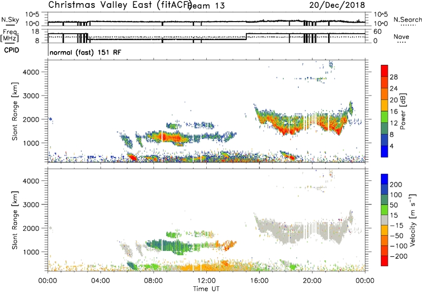Click the Power [dB] colorbar label
Viewport: 422px width, 292px height.
[402, 111]
